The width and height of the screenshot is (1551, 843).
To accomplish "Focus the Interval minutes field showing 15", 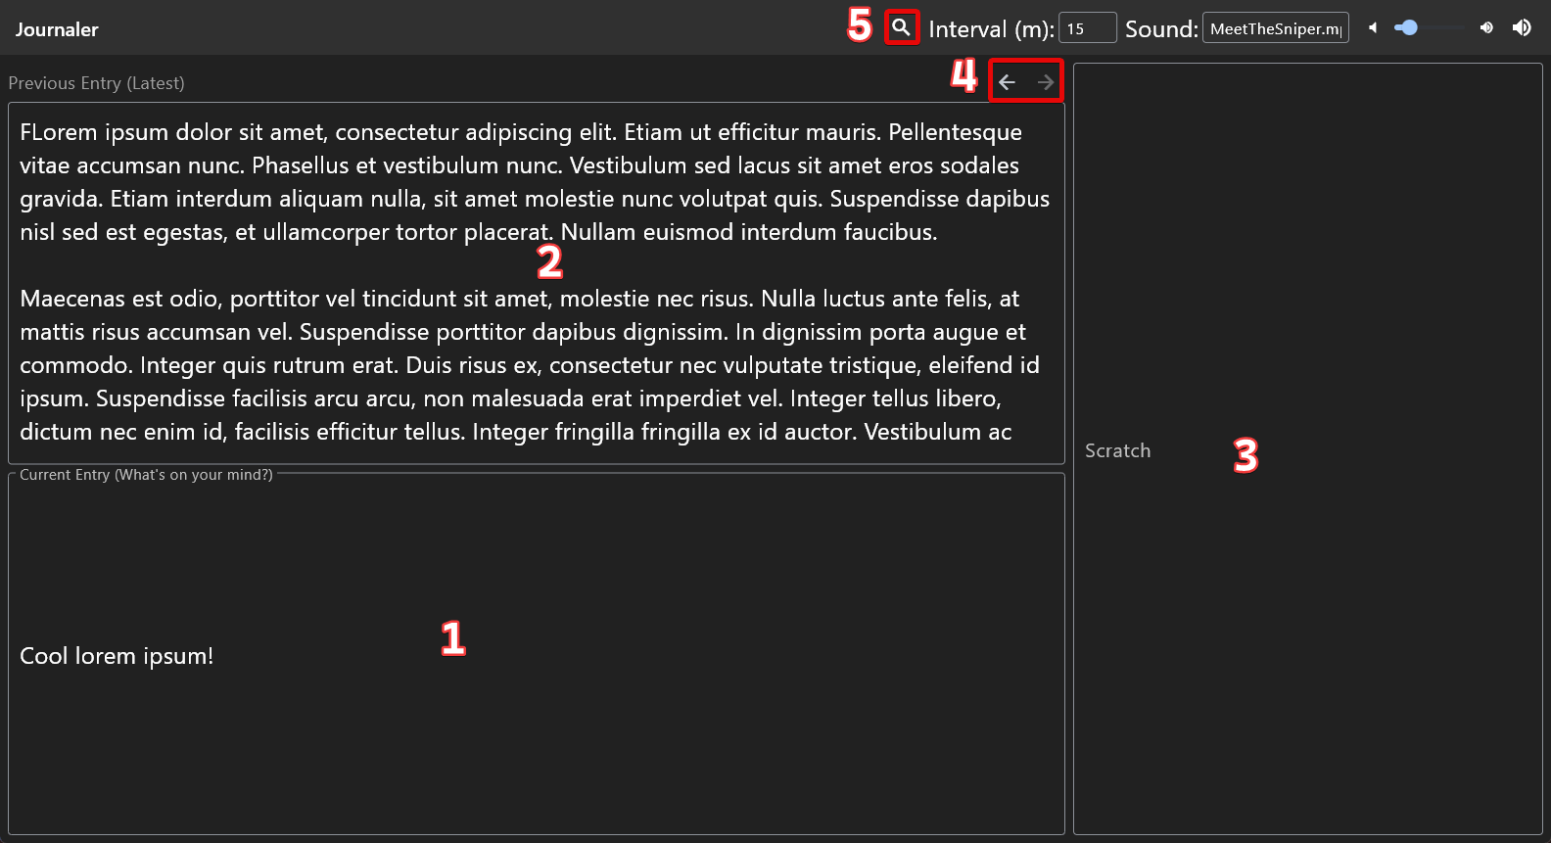I will pyautogui.click(x=1087, y=28).
